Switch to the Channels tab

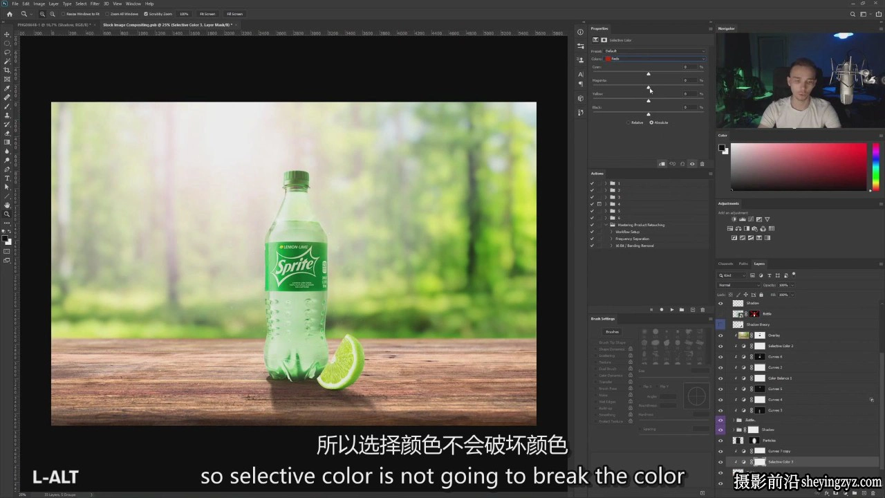coord(725,264)
